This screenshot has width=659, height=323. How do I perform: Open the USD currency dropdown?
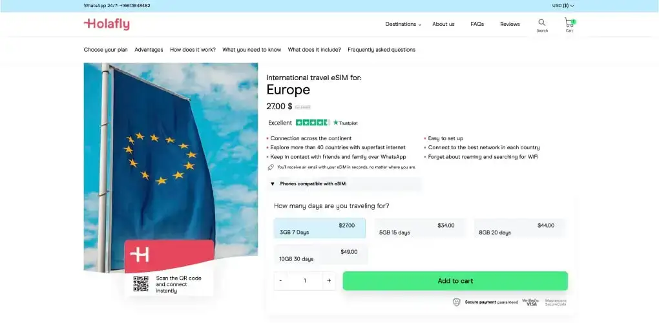(563, 6)
